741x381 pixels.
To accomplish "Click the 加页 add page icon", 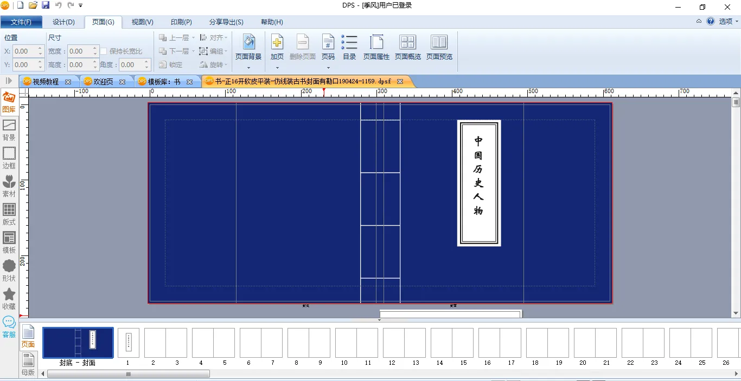I will [x=277, y=47].
